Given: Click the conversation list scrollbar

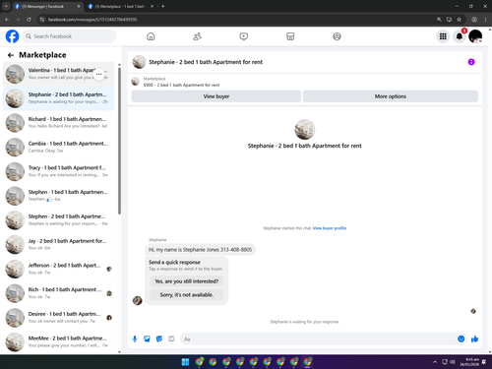Looking at the screenshot, I should pyautogui.click(x=119, y=141).
